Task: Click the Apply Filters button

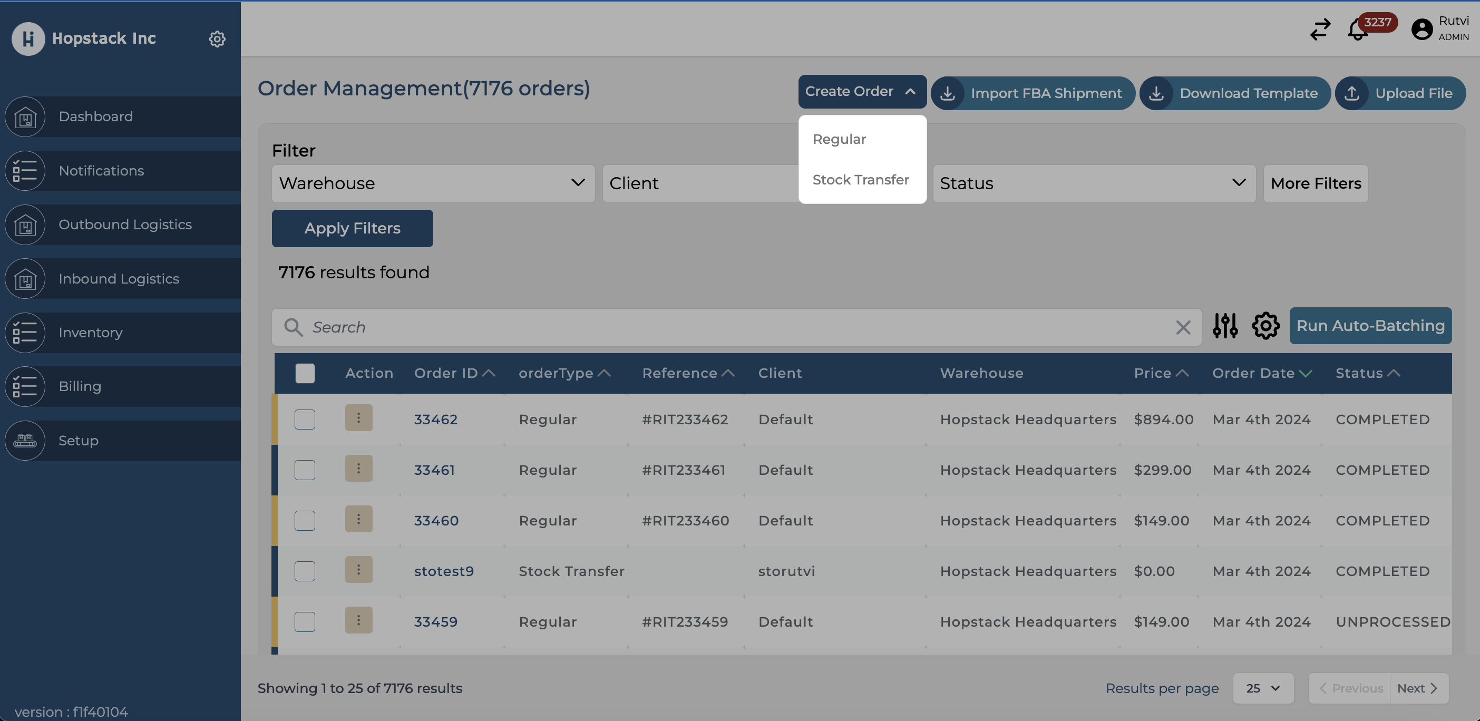Action: [352, 228]
